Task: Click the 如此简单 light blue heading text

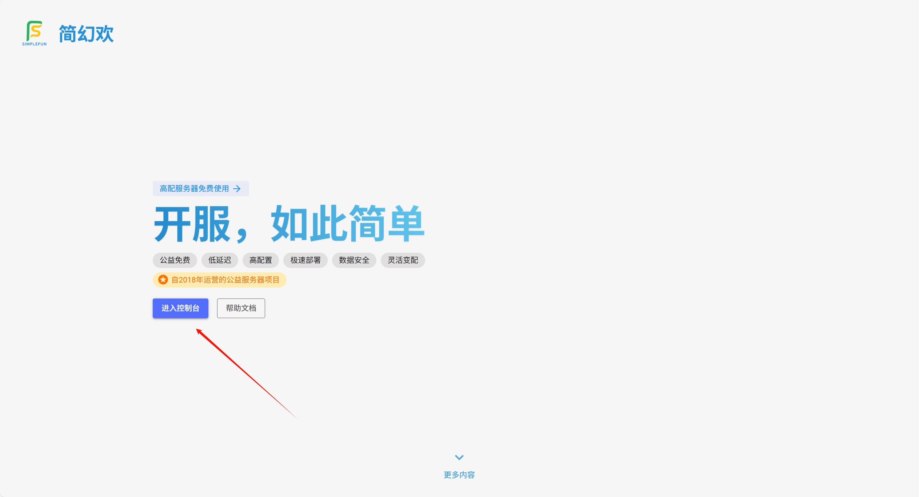Action: 348,224
